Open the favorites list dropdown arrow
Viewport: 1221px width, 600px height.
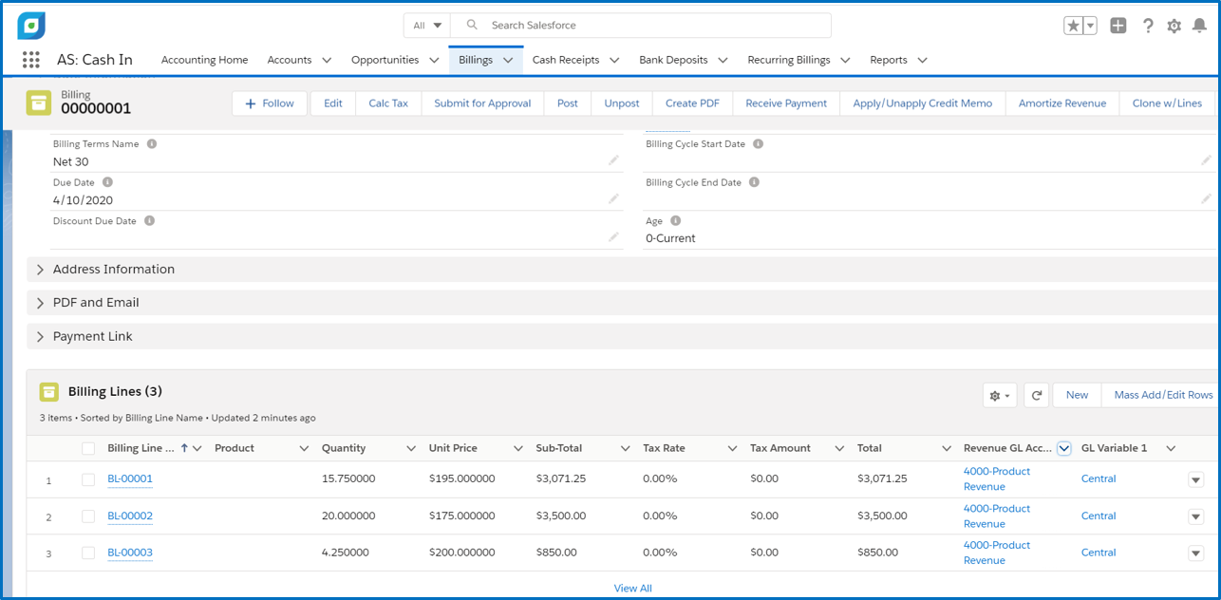tap(1090, 26)
